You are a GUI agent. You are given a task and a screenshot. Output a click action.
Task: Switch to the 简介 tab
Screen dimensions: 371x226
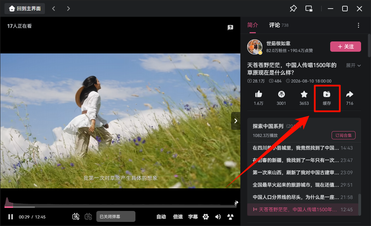(x=252, y=25)
